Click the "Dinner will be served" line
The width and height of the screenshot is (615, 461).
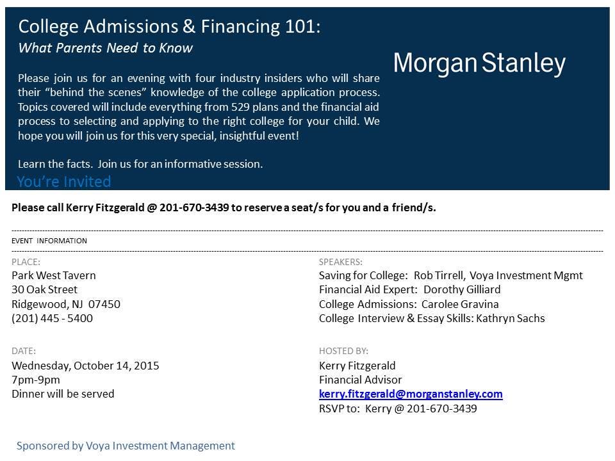(x=63, y=394)
